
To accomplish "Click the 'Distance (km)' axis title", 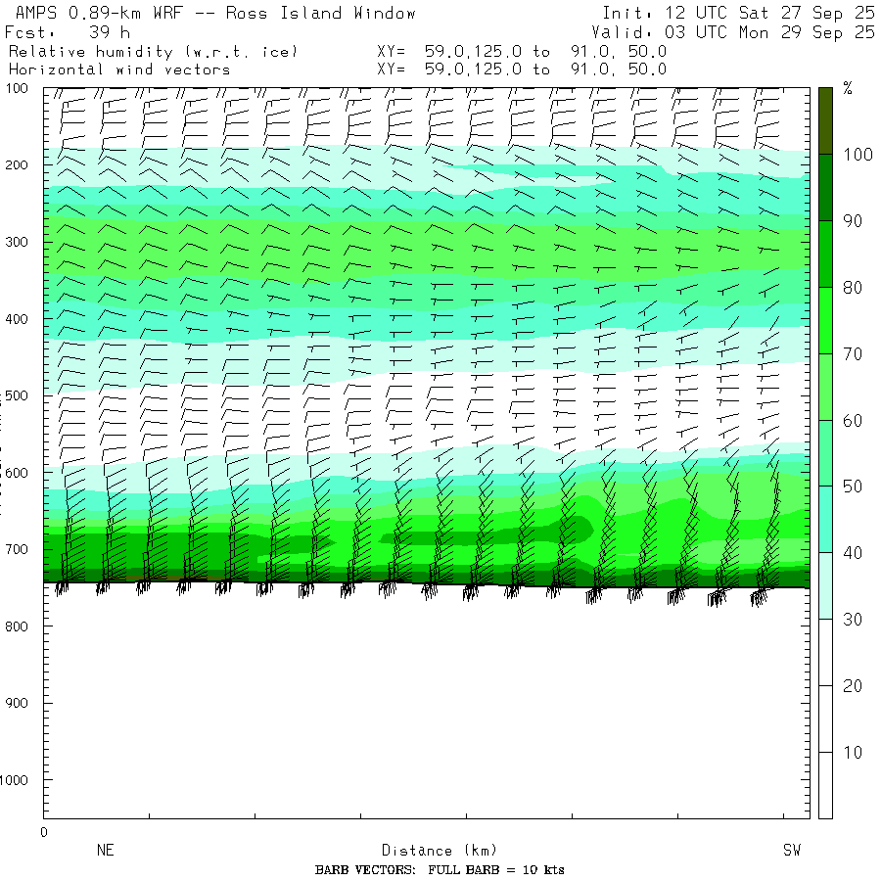I will tap(440, 850).
